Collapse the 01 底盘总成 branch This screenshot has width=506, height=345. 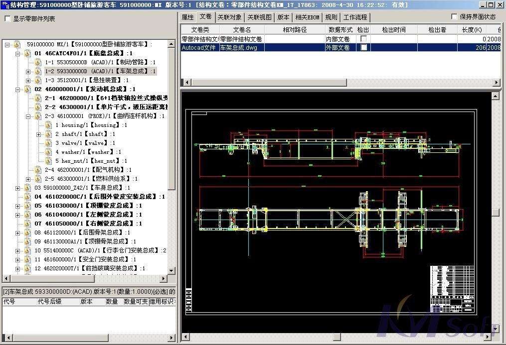[18, 54]
